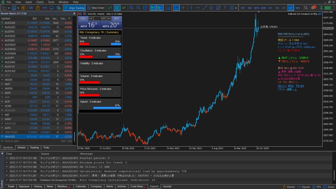Add a text label with T tool
The height and width of the screenshot is (189, 336).
click(x=225, y=8)
